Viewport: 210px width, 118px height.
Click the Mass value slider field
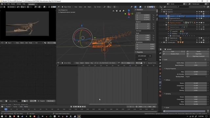tap(196, 72)
